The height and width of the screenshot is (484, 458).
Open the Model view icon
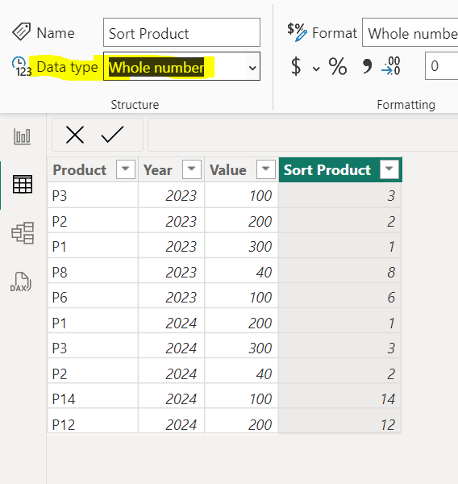pos(23,233)
